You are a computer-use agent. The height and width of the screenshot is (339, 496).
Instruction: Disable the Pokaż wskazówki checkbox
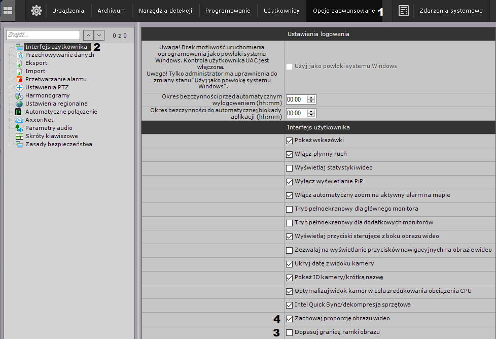coord(290,141)
